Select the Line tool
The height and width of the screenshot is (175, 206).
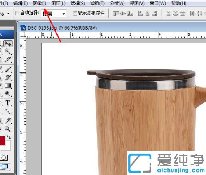[x=8, y=111]
